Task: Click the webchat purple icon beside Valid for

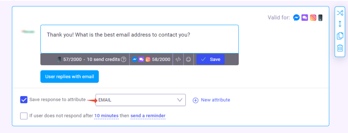Action: pos(305,18)
